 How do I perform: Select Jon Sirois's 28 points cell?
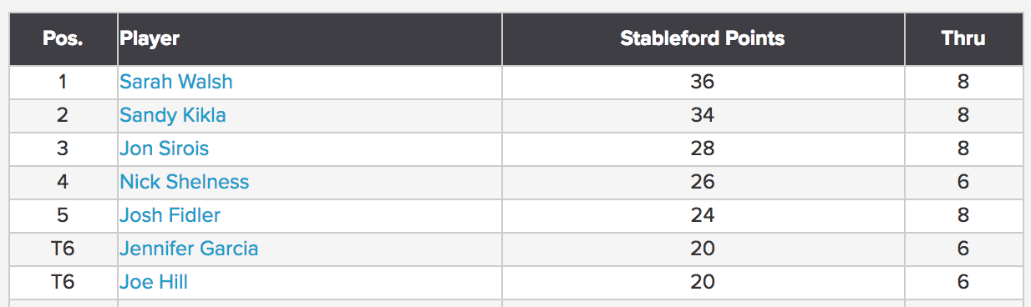coord(703,148)
